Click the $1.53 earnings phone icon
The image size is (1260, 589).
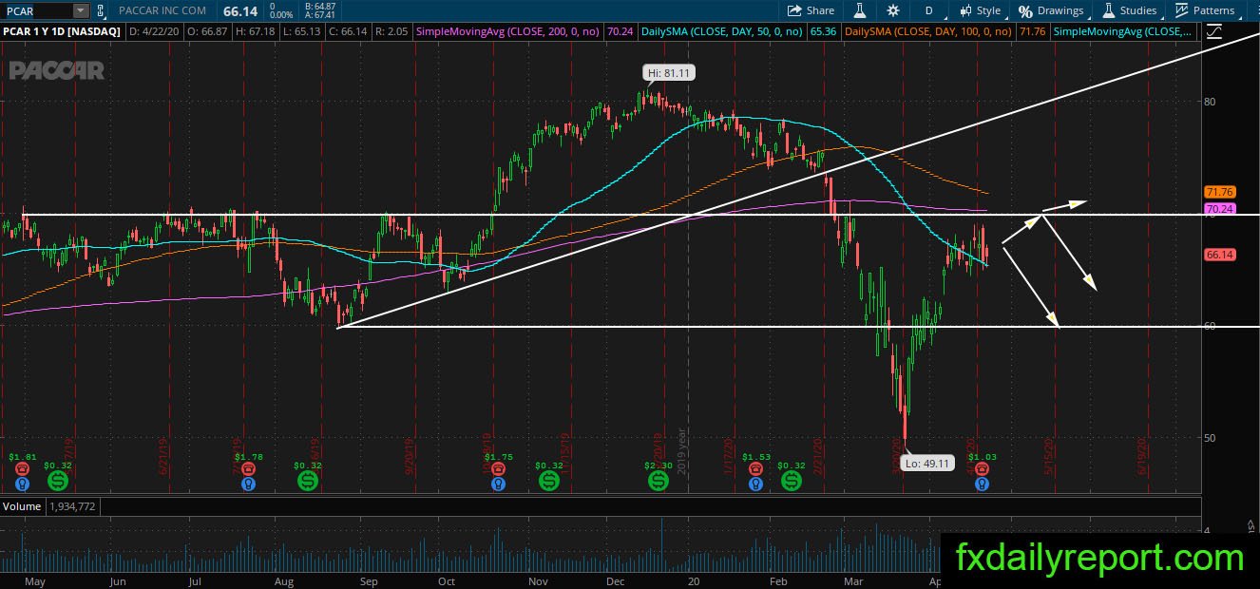point(755,468)
